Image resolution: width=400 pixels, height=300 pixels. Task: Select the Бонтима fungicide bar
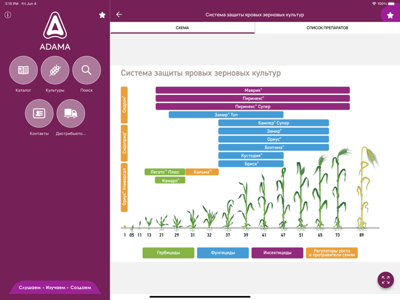point(274,147)
